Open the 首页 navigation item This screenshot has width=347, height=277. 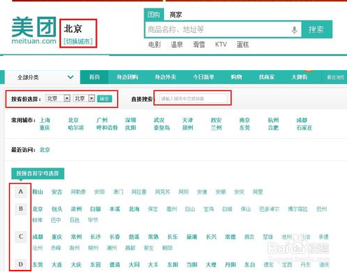point(94,77)
